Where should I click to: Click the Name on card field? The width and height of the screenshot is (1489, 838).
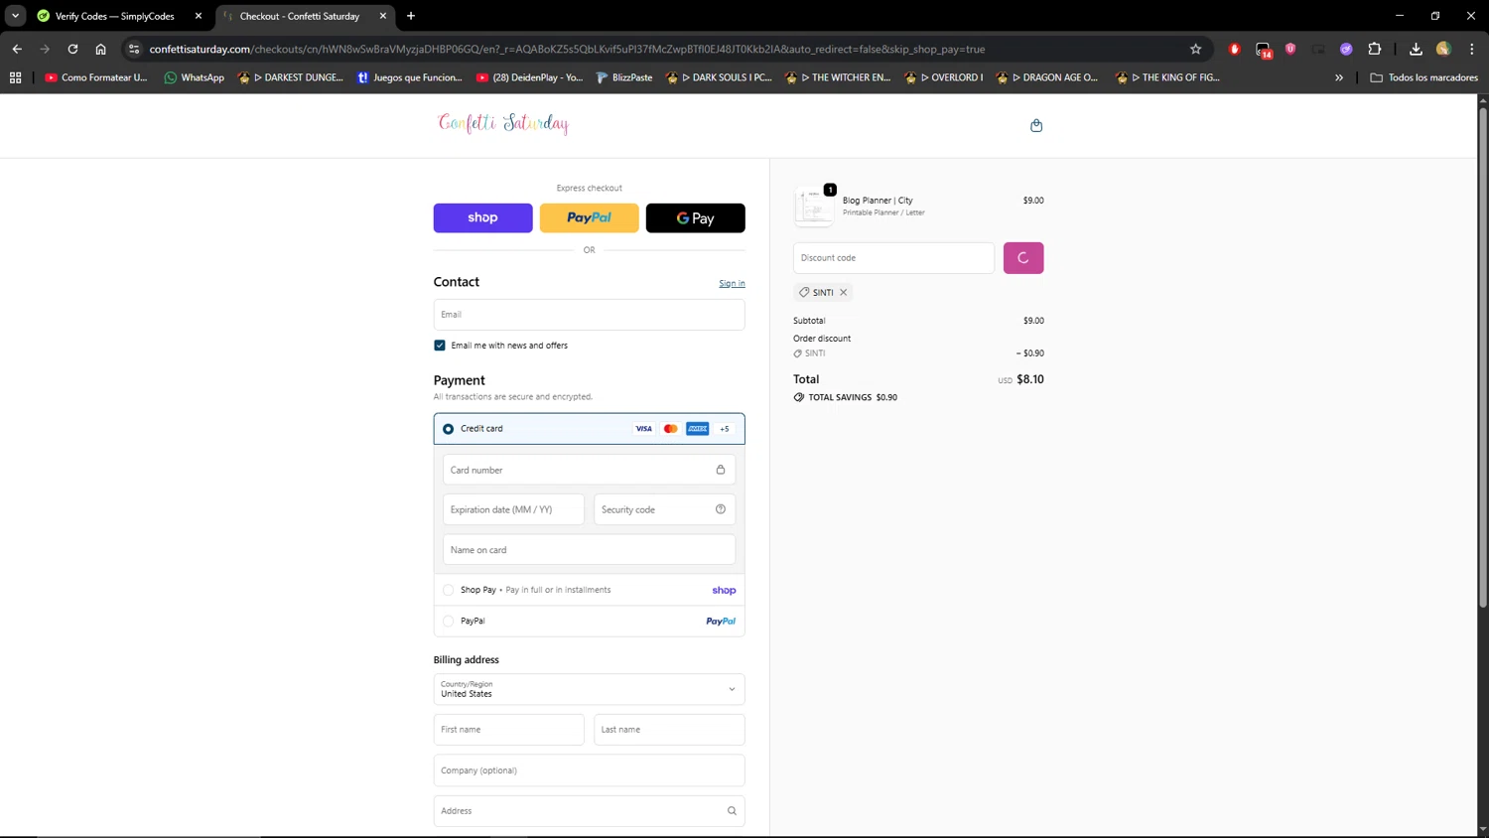pos(589,550)
